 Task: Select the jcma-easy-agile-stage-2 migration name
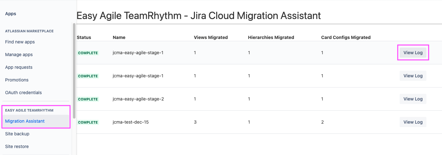pos(138,99)
